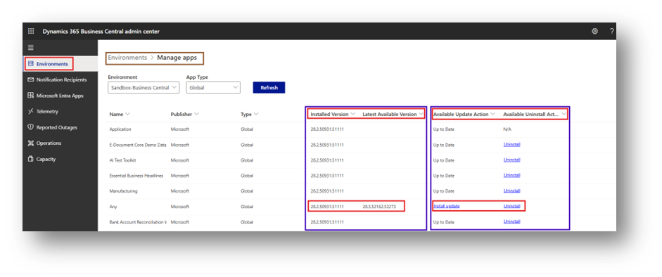Click latest version 28.3.52162.52273
662x277 pixels.
pos(379,207)
